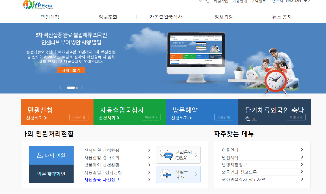Click chevron beside 이용안내 in 자주찾는 메뉴
326x194 pixels.
click(x=302, y=150)
